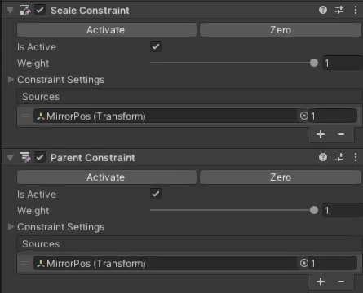Viewport: 363px width, 293px height.
Task: Click the Parent Constraint Weight value field
Action: [343, 210]
